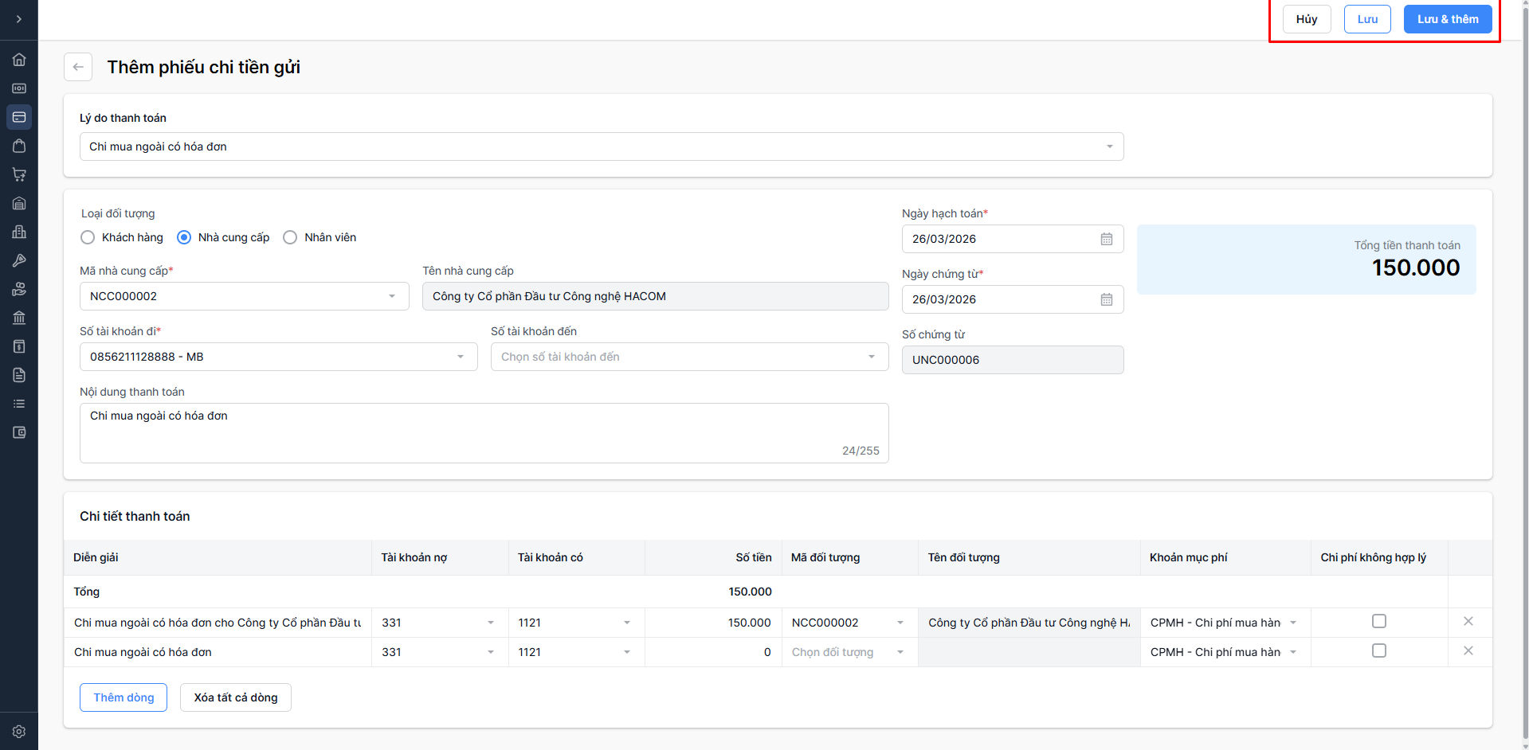Click the settings gear in the sidebar
The image size is (1529, 750).
pos(19,731)
